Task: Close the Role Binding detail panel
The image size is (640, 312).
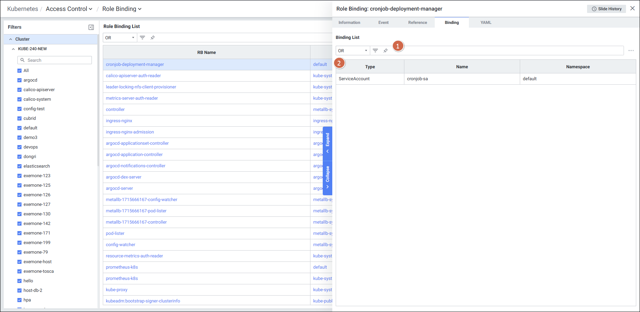Action: click(x=632, y=9)
